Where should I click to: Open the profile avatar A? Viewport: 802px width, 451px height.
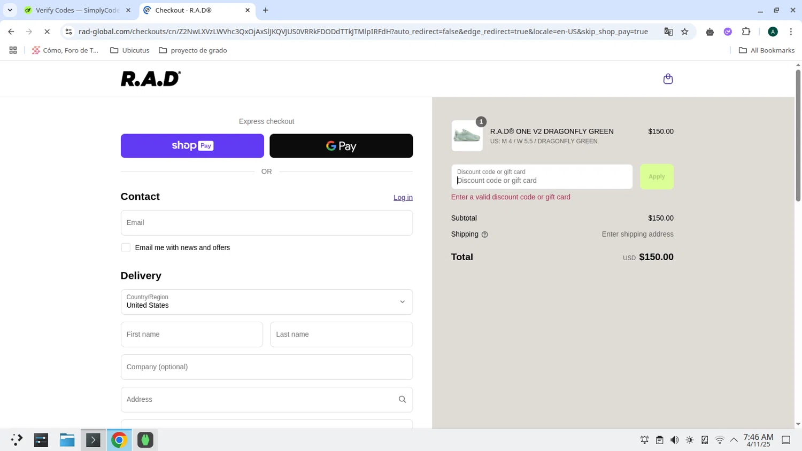pos(773,32)
